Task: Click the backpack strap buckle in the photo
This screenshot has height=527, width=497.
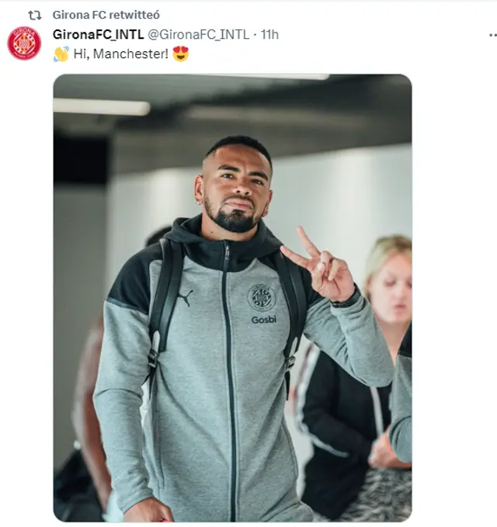Action: tap(153, 358)
